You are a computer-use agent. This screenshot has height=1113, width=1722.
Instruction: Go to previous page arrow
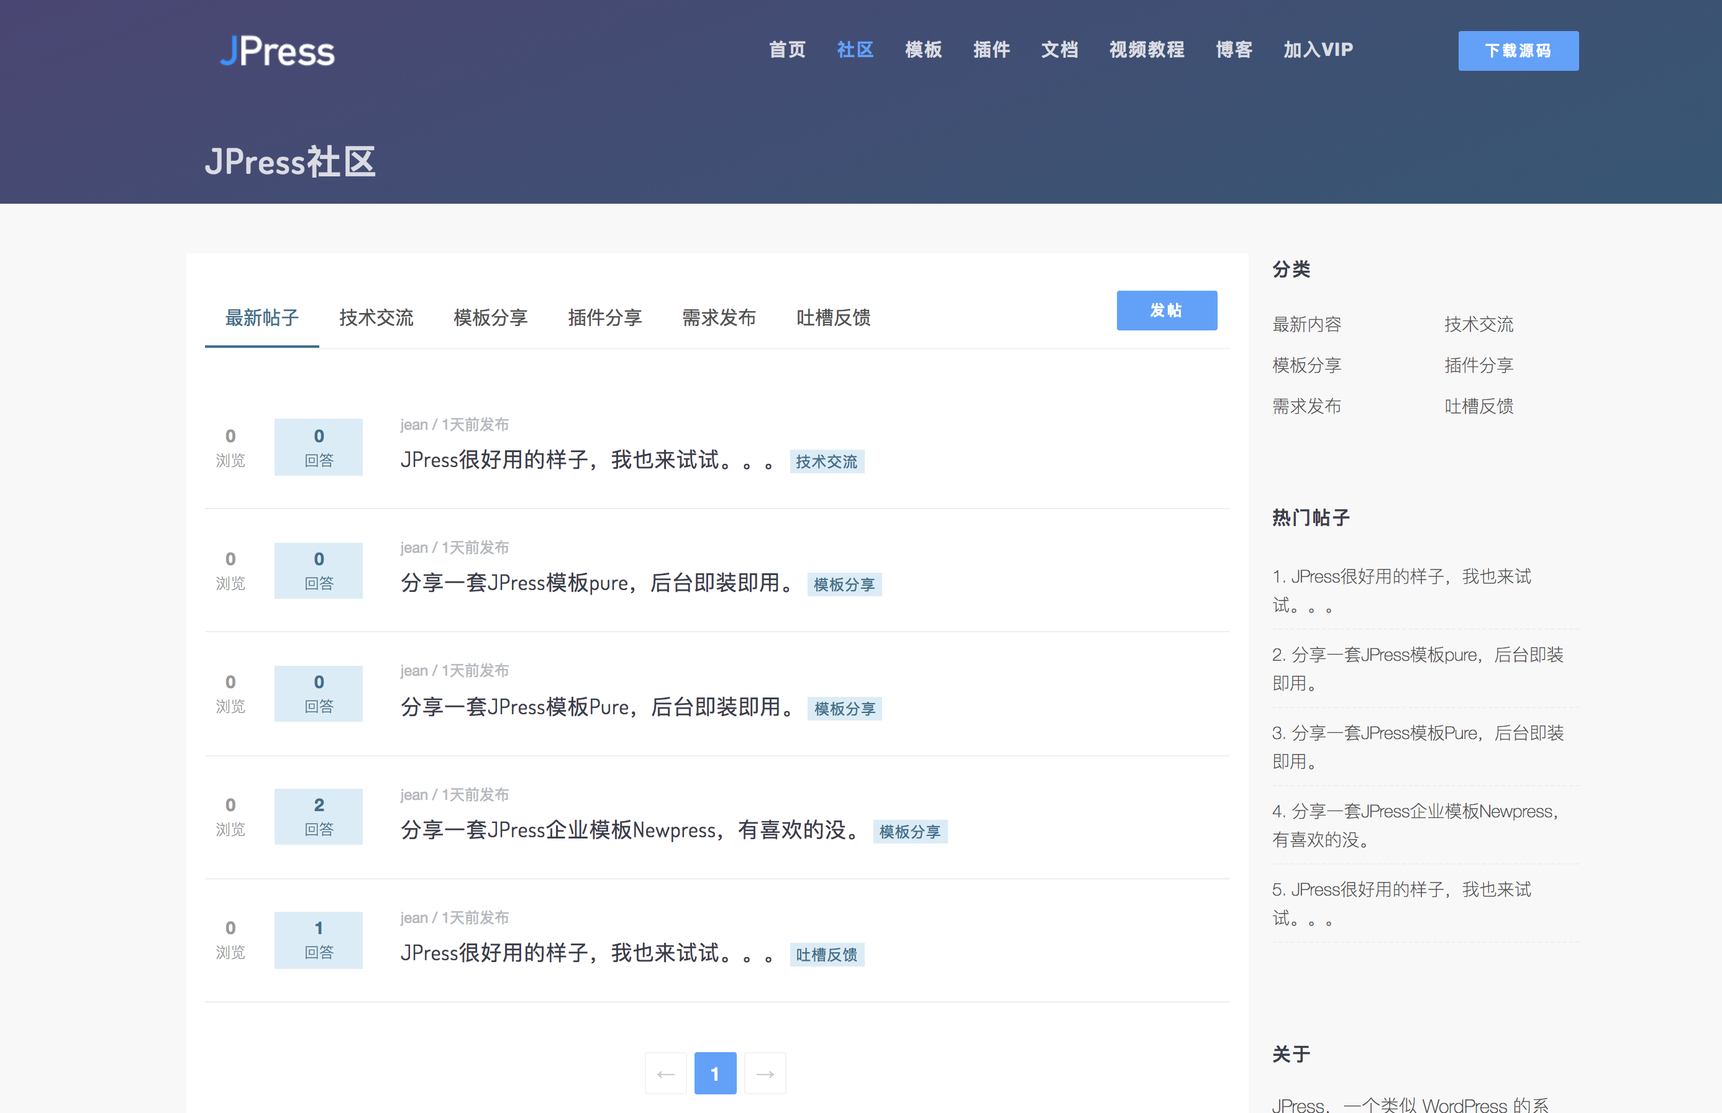pyautogui.click(x=666, y=1073)
